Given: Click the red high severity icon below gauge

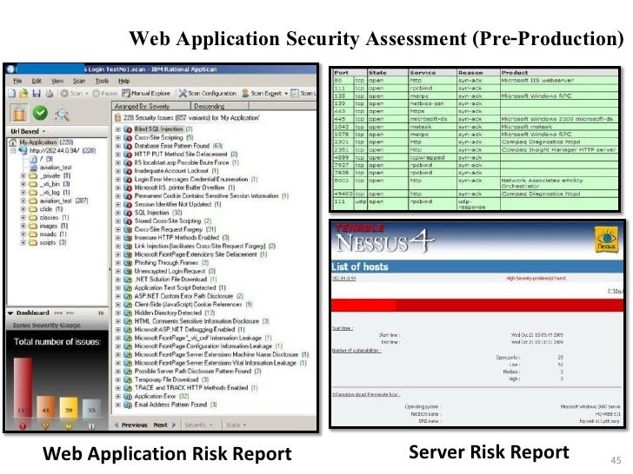Looking at the screenshot, I should tap(23, 426).
